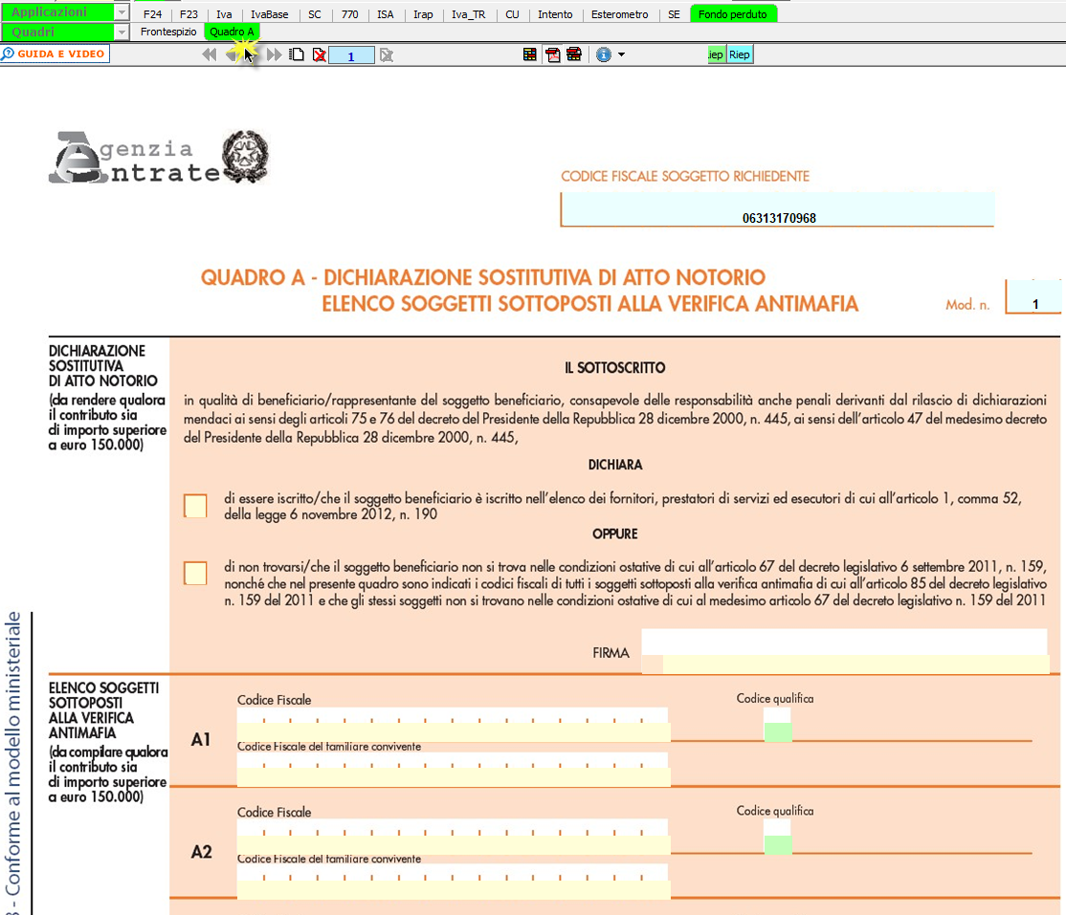
Task: Switch to the Irap tab
Action: 423,14
